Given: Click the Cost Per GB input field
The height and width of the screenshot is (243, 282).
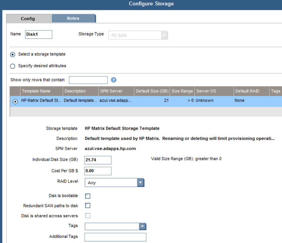Looking at the screenshot, I should click(98, 171).
